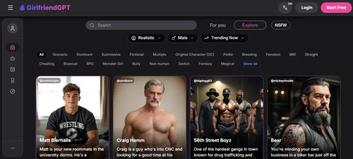Viewport: 353px width, 159px height.
Task: Open the hamburger menu
Action: (10, 8)
